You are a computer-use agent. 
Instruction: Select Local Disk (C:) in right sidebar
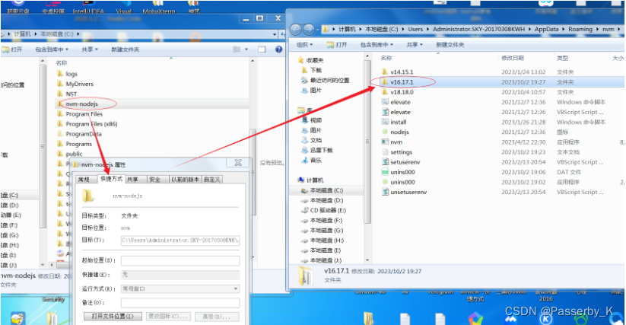[326, 190]
